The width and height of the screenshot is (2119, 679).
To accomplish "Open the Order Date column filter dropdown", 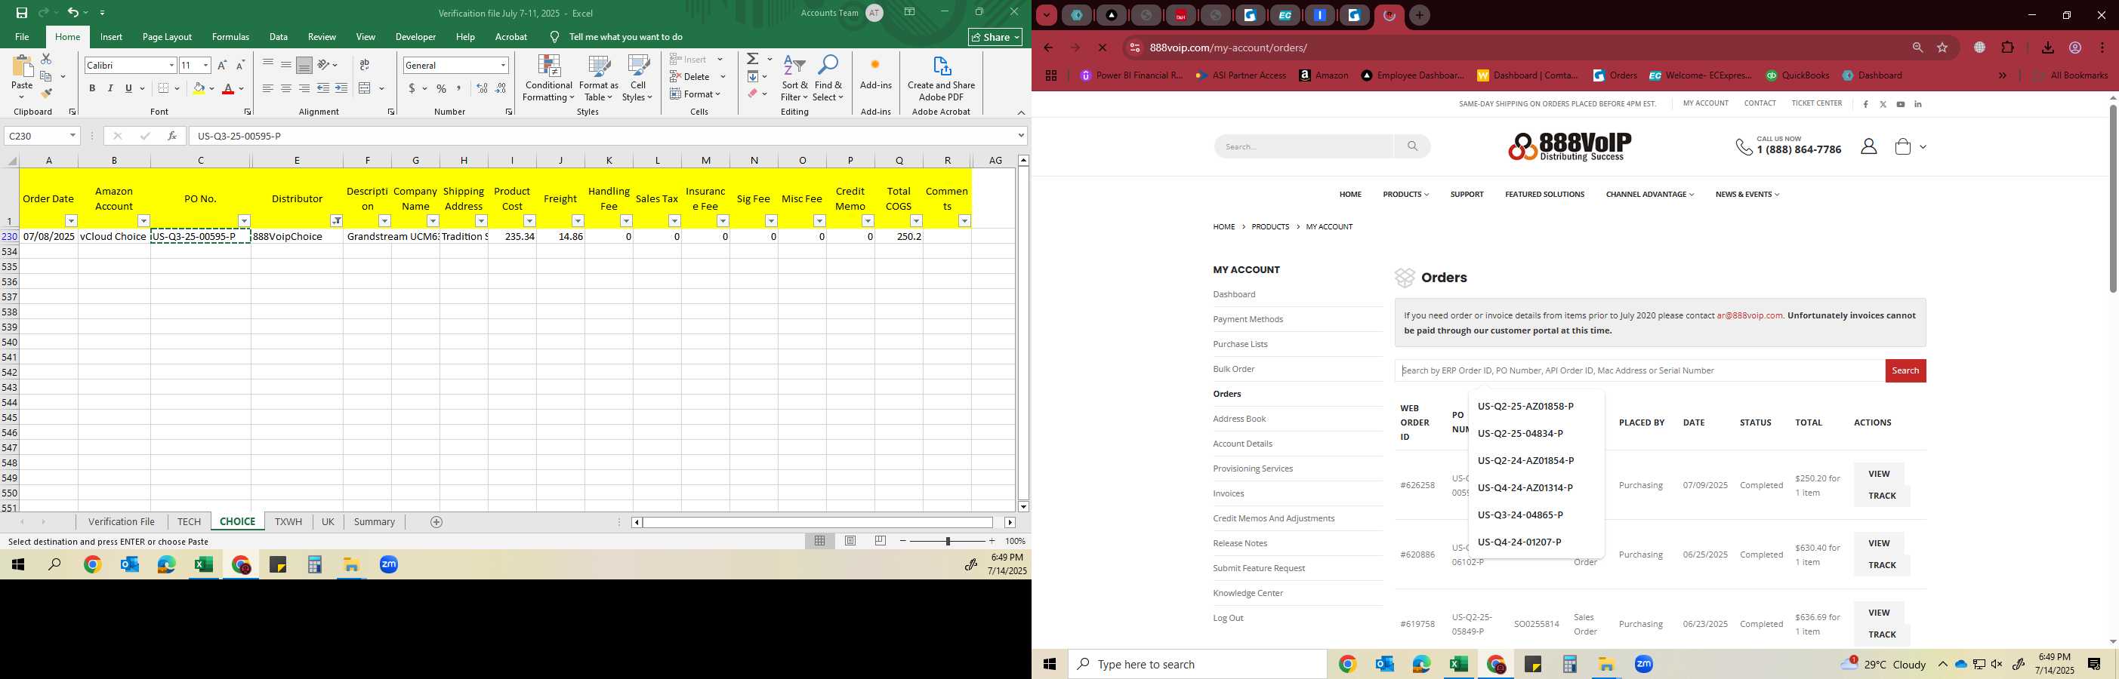I will click(x=72, y=221).
